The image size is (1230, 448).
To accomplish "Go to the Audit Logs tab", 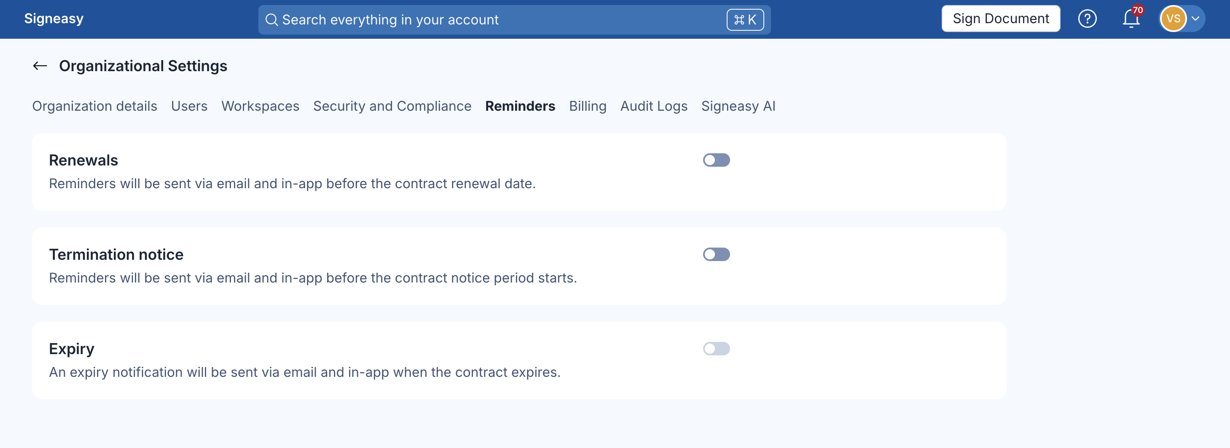I will pos(654,106).
